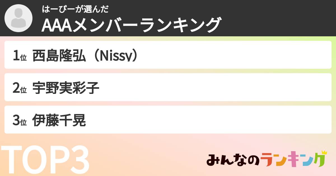Click the yellow crown icon on the logo
The width and height of the screenshot is (336, 176).
(324, 153)
